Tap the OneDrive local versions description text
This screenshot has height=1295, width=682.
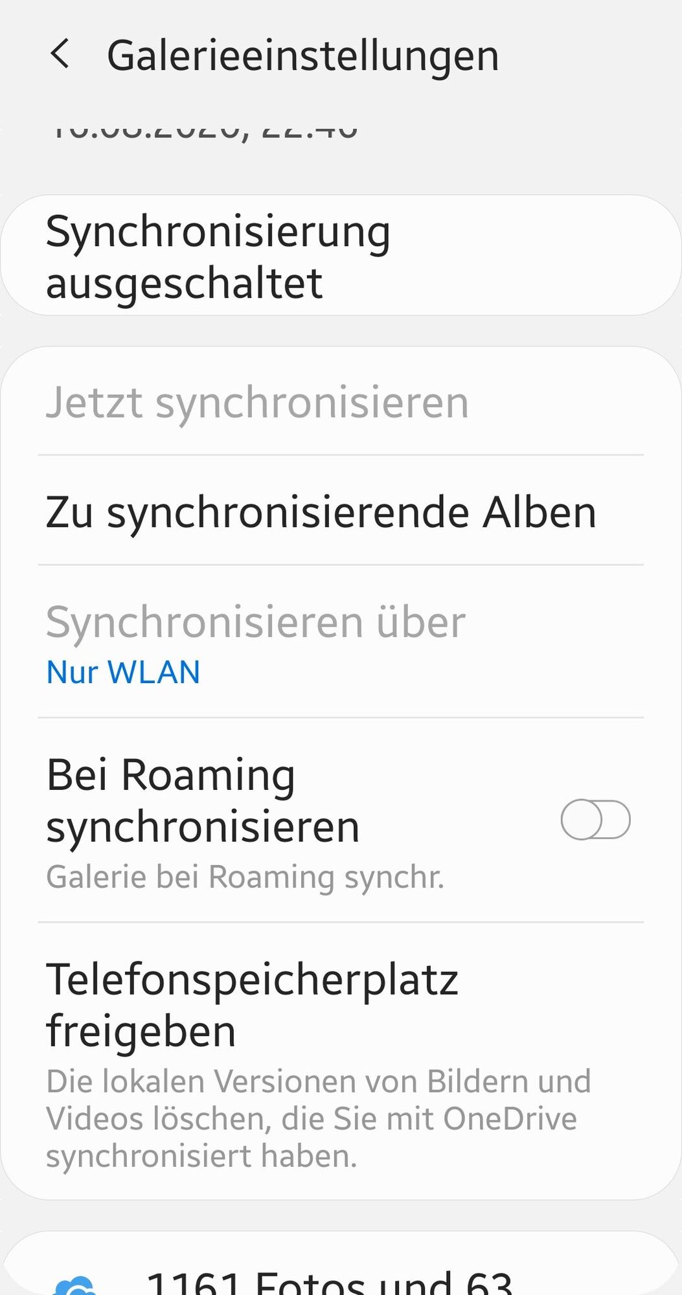[x=318, y=1118]
